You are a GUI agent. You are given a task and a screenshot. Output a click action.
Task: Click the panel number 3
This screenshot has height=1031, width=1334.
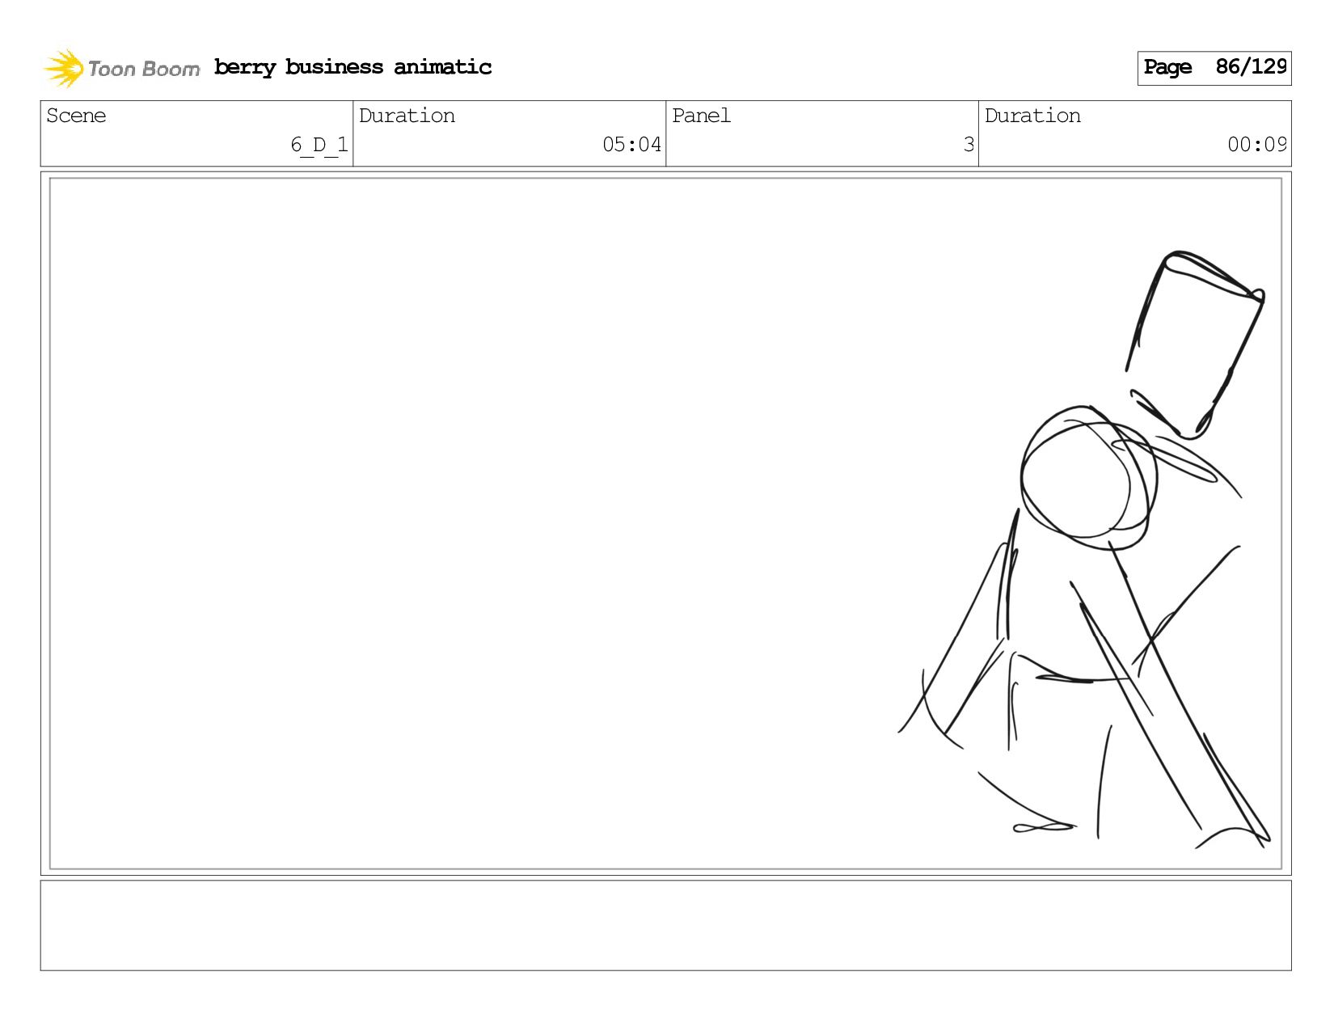[969, 145]
